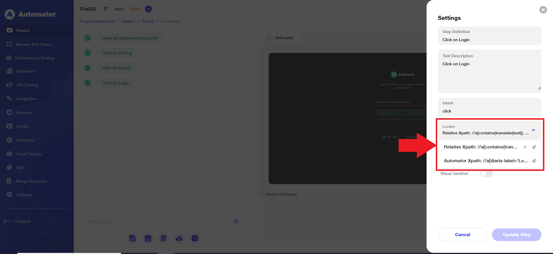Toggle the Visual Sentinel switch
This screenshot has height=254, width=553.
click(x=486, y=173)
